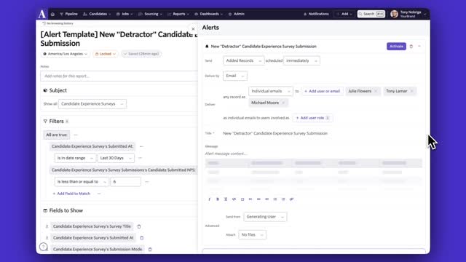
Task: Apply Heading 3 in message toolbar
Action: [267, 199]
